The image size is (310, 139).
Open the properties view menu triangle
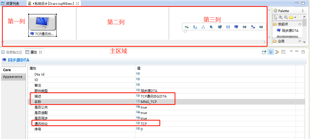(291, 51)
